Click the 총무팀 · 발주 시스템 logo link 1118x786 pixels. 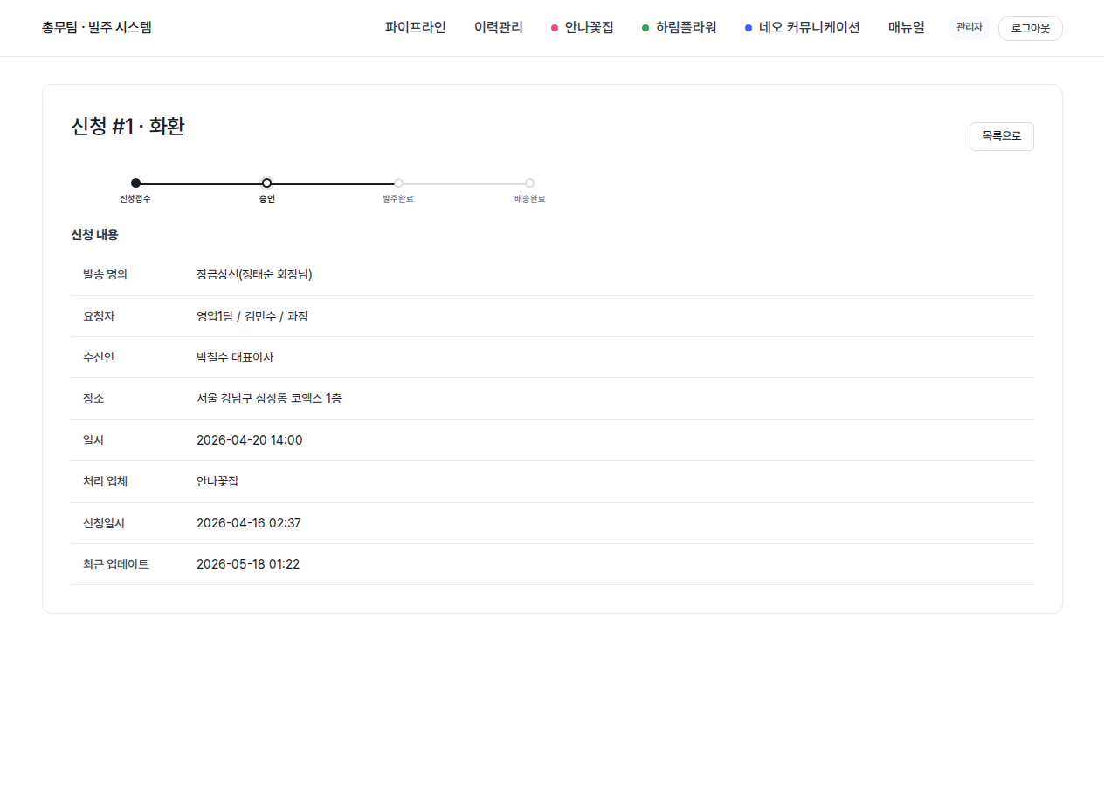coord(96,27)
